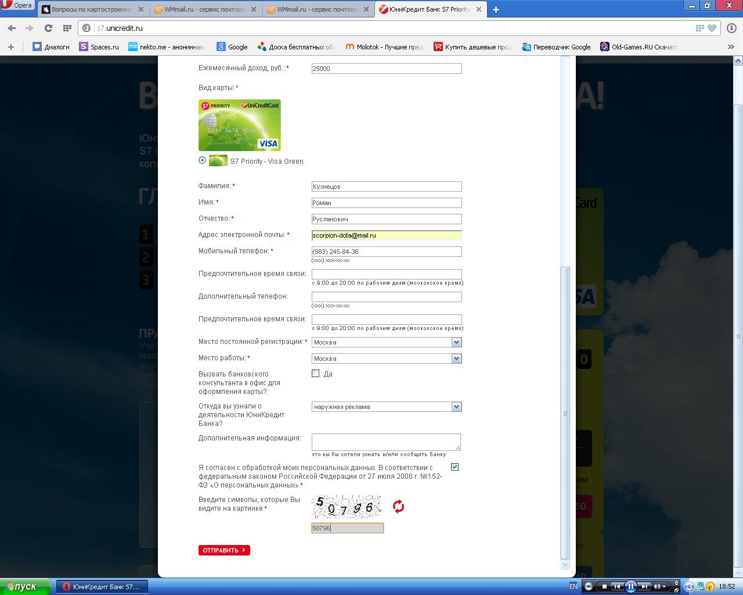This screenshot has width=743, height=595.
Task: Open the nekto.me bookmark
Action: [x=167, y=47]
